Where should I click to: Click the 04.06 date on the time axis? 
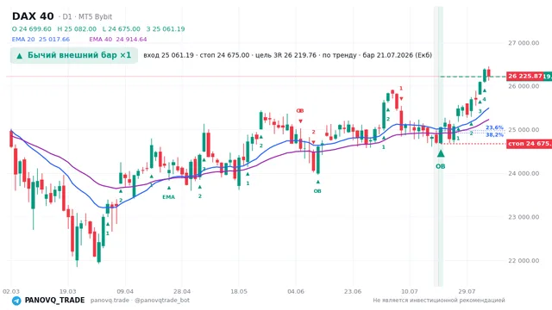pyautogui.click(x=296, y=292)
